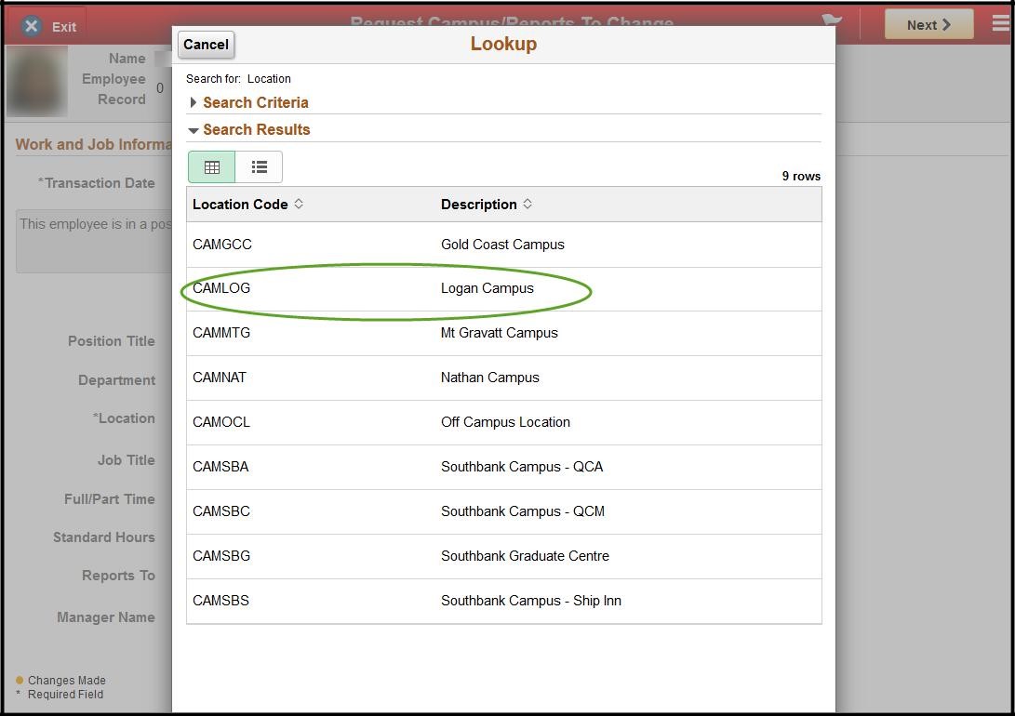Cancel the Lookup dialog

206,45
